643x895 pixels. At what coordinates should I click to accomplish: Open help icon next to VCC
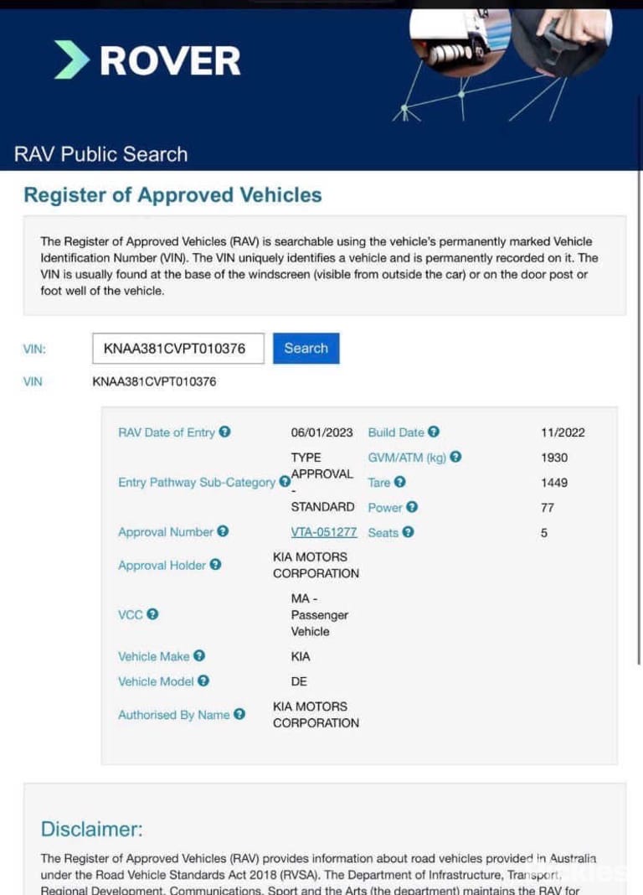pyautogui.click(x=152, y=614)
